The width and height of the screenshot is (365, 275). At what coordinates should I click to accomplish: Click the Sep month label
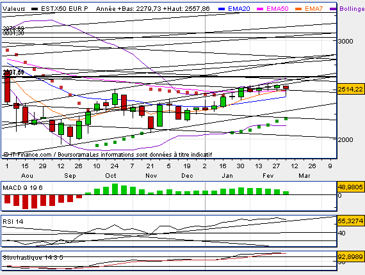point(70,175)
